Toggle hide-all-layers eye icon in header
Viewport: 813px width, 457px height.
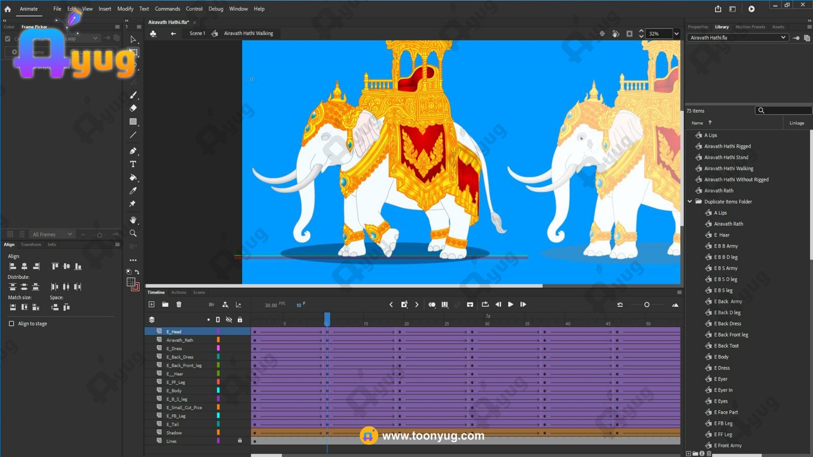pyautogui.click(x=229, y=319)
